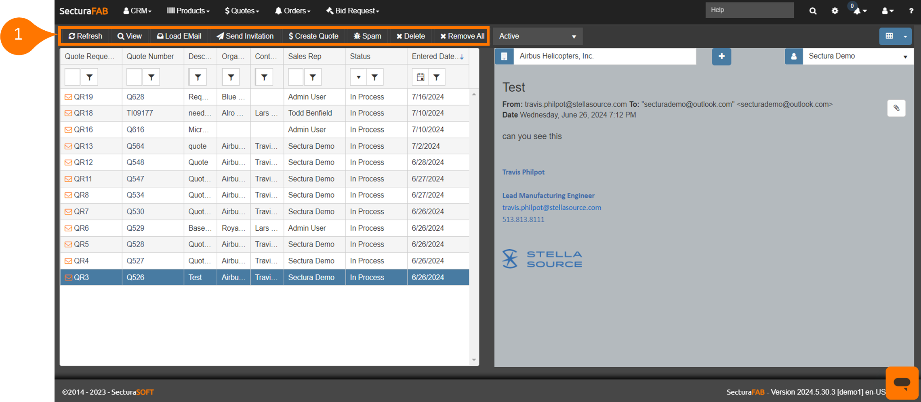Click the QR16 envelope icon
The height and width of the screenshot is (402, 921).
(68, 130)
